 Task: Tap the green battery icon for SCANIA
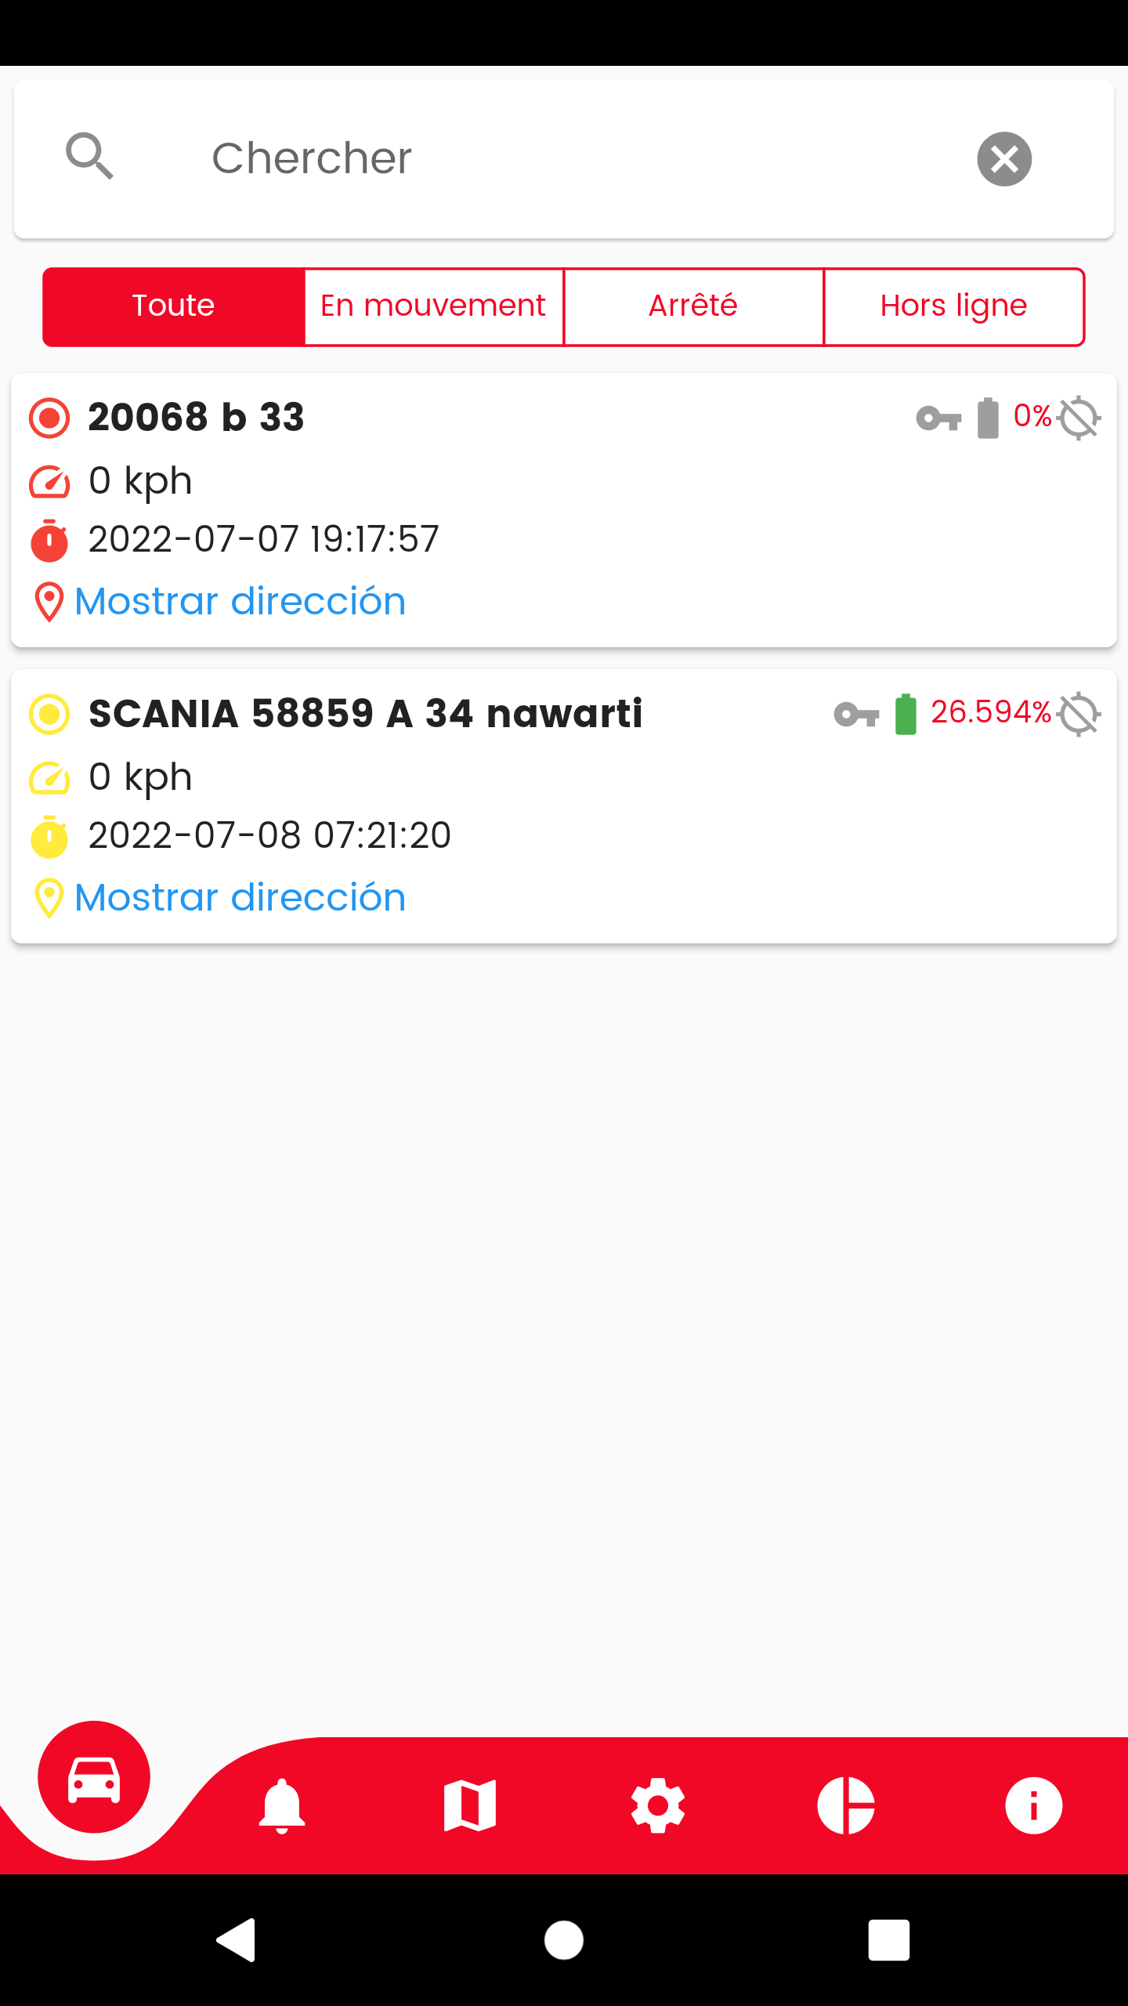(x=906, y=715)
